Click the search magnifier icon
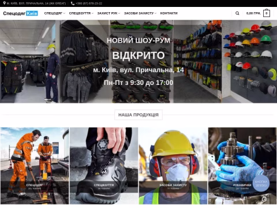This screenshot has width=277, height=208. pyautogui.click(x=237, y=13)
